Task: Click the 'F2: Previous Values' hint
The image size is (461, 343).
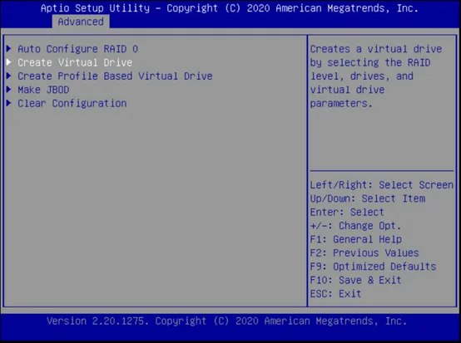Action: point(364,253)
